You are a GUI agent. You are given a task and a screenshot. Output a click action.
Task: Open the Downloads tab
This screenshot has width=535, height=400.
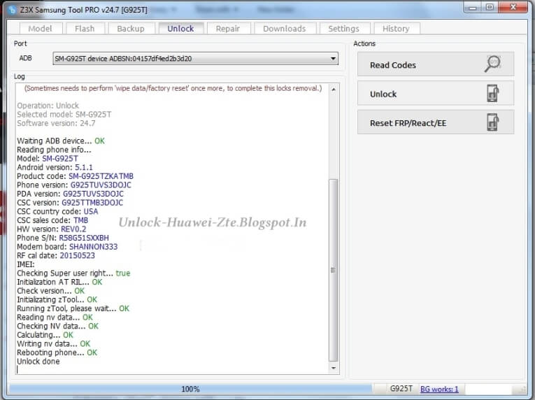click(284, 29)
